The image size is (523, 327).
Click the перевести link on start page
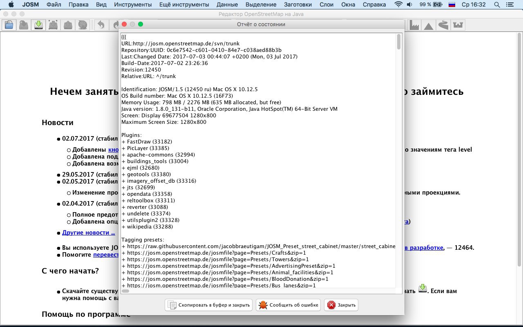click(x=106, y=255)
